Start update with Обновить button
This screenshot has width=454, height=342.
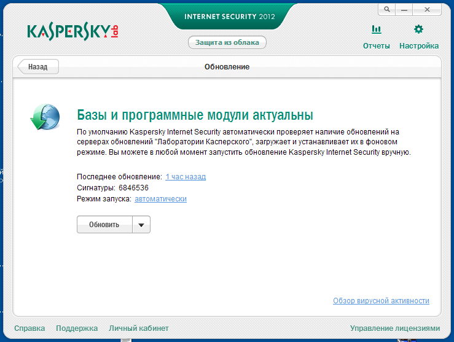coord(104,225)
